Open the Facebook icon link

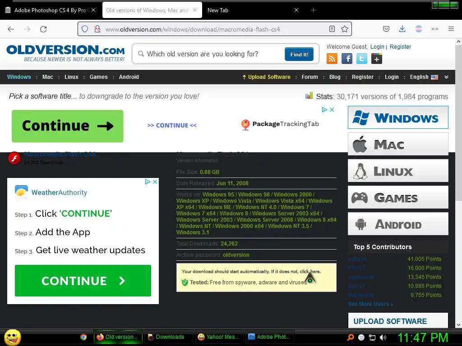point(347,59)
